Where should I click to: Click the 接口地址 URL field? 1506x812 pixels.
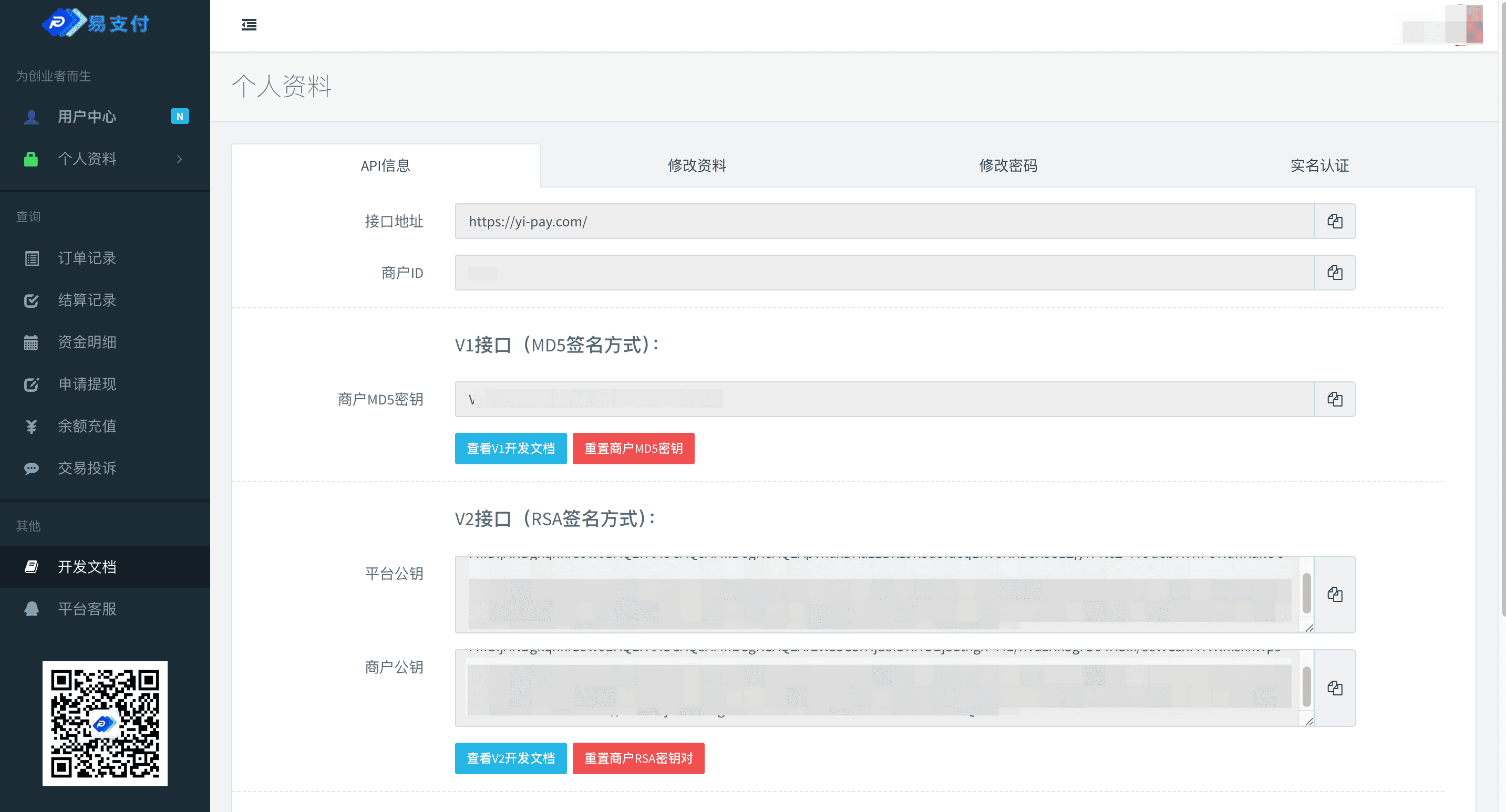(884, 222)
